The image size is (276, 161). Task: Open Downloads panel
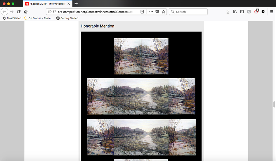[228, 12]
